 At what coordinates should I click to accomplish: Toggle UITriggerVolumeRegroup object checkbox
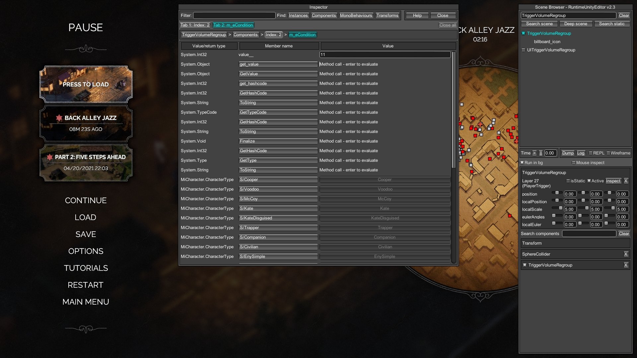pyautogui.click(x=523, y=50)
